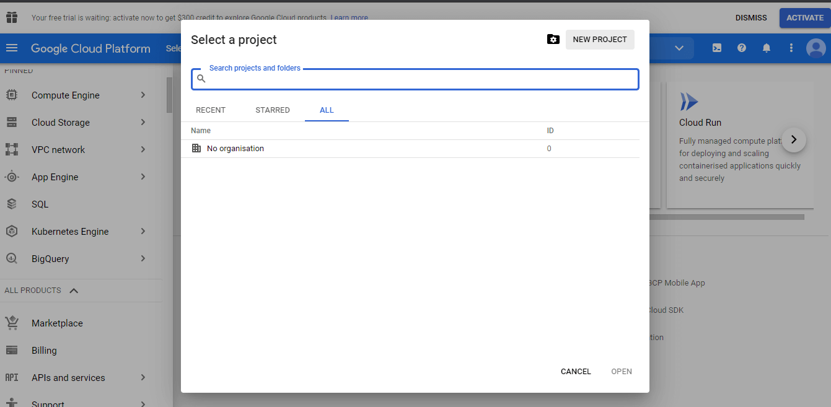Click the create-project-in-folder icon in the dialog

point(553,39)
